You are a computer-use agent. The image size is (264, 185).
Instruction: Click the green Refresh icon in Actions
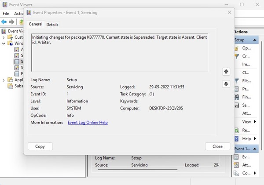[237, 131]
